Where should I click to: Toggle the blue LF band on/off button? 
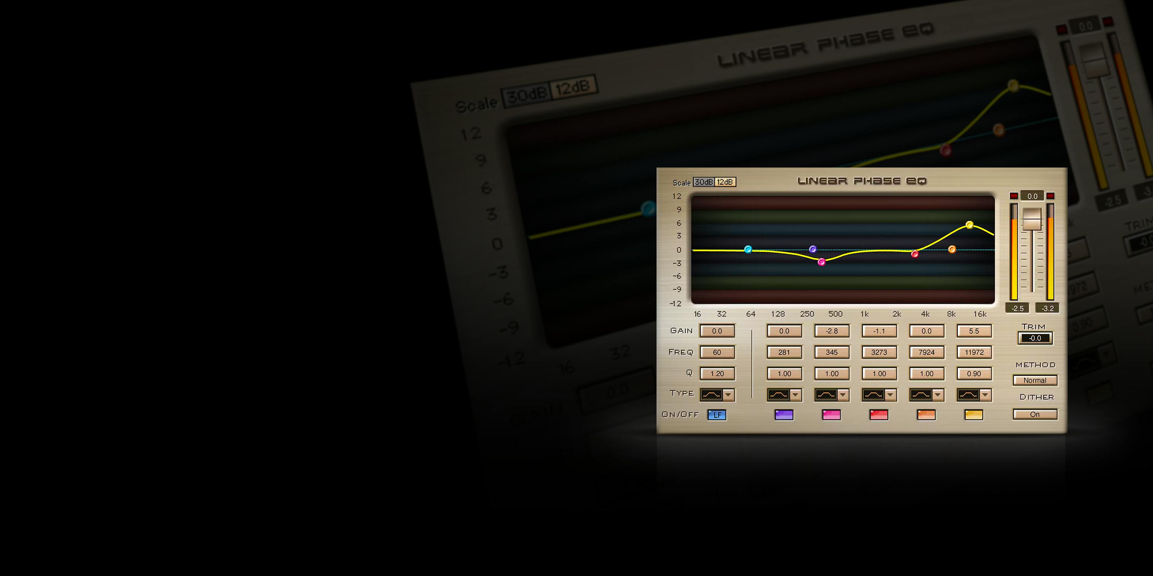pos(717,415)
